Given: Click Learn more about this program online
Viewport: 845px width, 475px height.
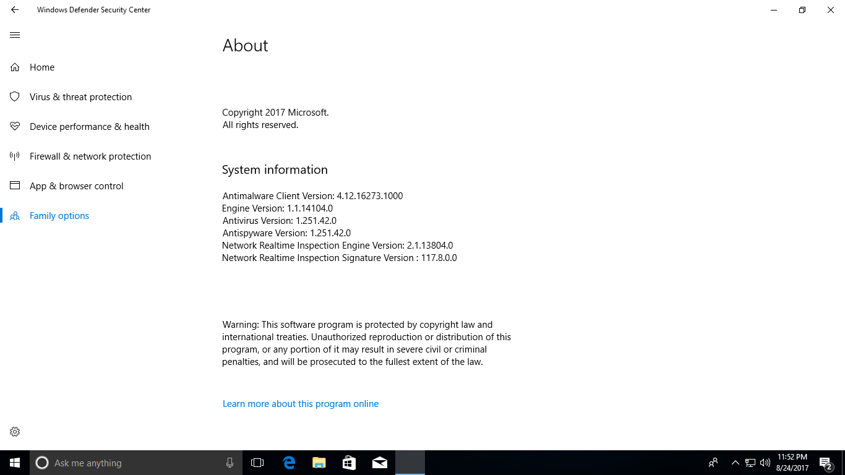Looking at the screenshot, I should point(301,404).
